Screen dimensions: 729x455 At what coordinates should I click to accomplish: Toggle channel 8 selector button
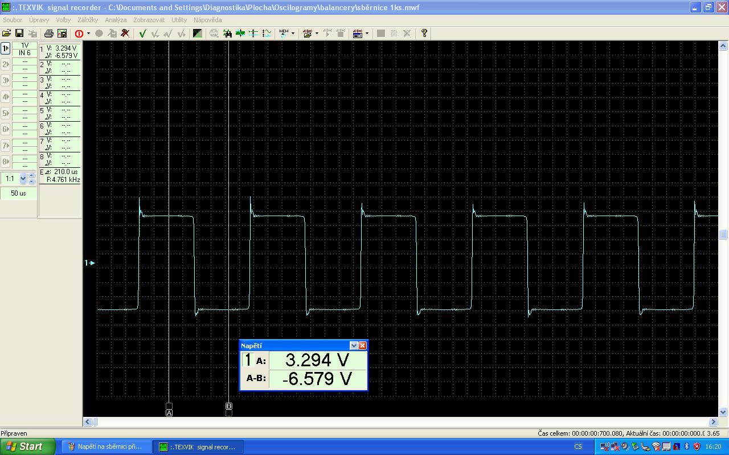(6, 162)
